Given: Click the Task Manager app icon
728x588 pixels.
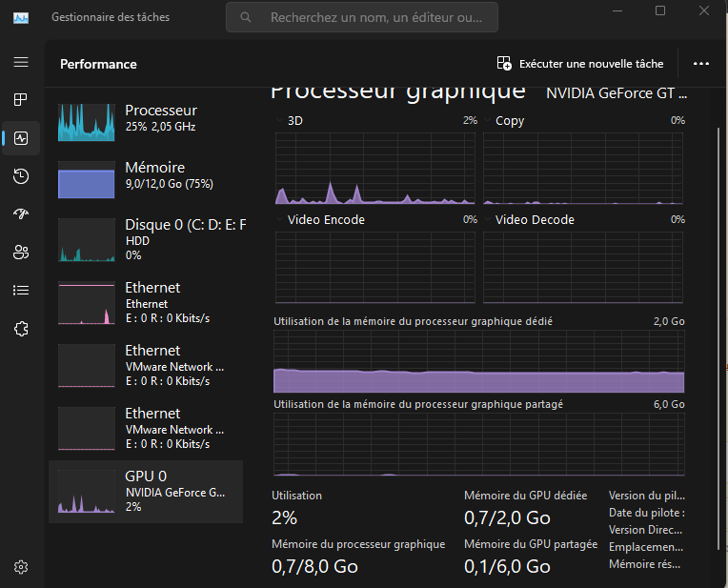Looking at the screenshot, I should (x=21, y=18).
